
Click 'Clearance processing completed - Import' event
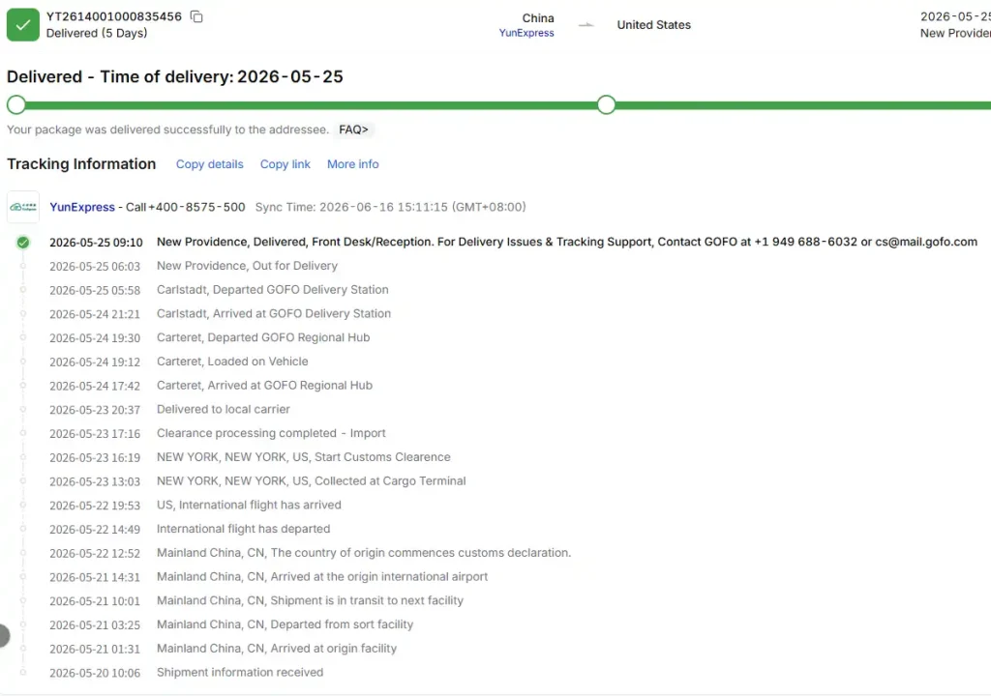(x=271, y=433)
